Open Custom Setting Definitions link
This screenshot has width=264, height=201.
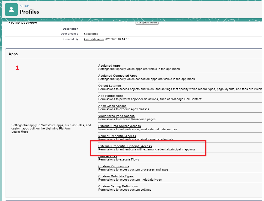tap(118, 186)
